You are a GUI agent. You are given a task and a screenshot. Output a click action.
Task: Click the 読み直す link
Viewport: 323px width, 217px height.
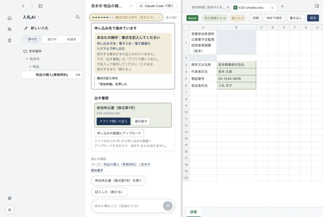tap(97, 170)
